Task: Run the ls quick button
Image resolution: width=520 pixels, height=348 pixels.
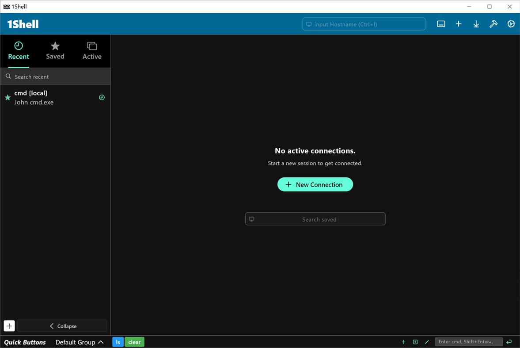Action: (118, 342)
